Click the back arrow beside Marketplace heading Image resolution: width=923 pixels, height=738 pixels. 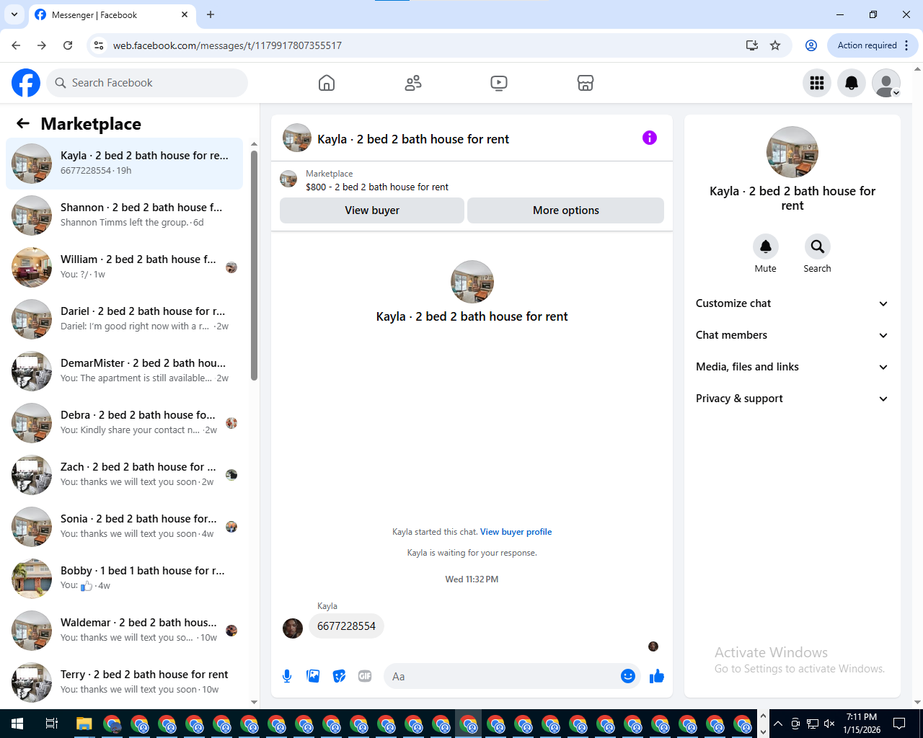point(23,123)
